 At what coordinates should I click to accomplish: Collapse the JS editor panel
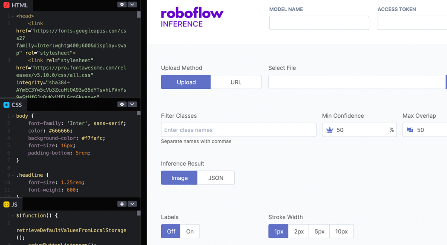click(132, 204)
